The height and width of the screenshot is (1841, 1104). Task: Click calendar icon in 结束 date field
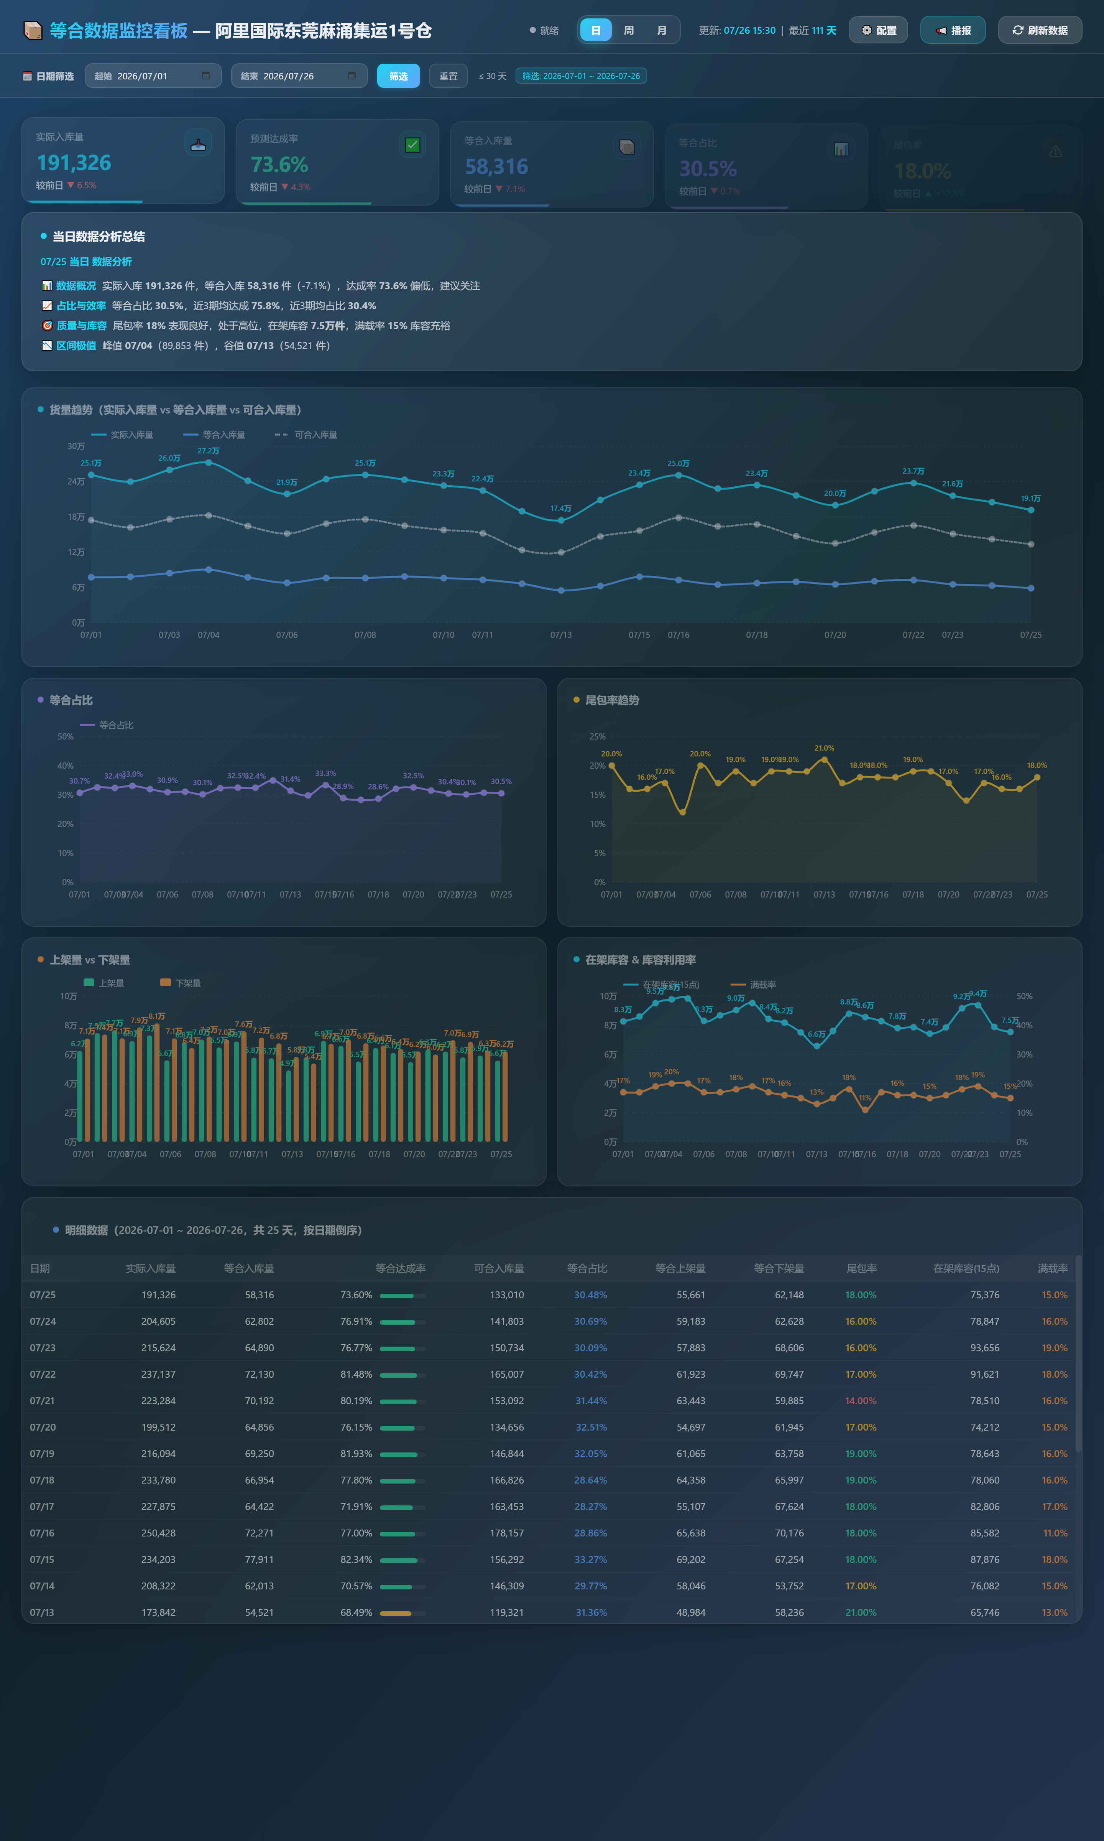pyautogui.click(x=352, y=76)
